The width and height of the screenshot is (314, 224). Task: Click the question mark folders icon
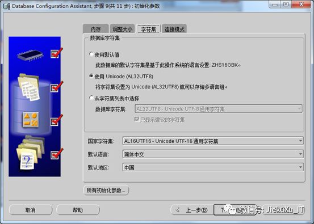pyautogui.click(x=30, y=153)
